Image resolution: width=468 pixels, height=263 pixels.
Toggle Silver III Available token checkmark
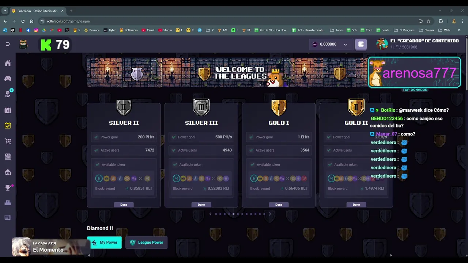tap(175, 164)
